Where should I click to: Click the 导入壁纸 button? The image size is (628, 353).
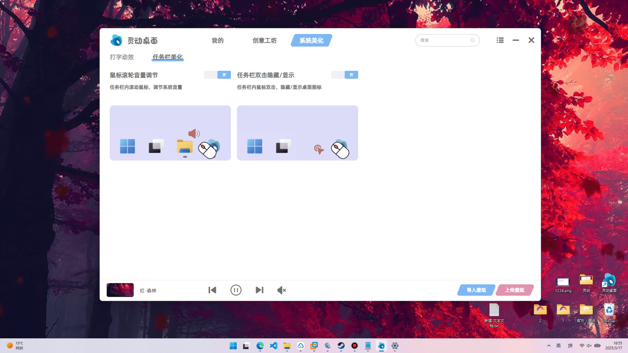pos(476,290)
